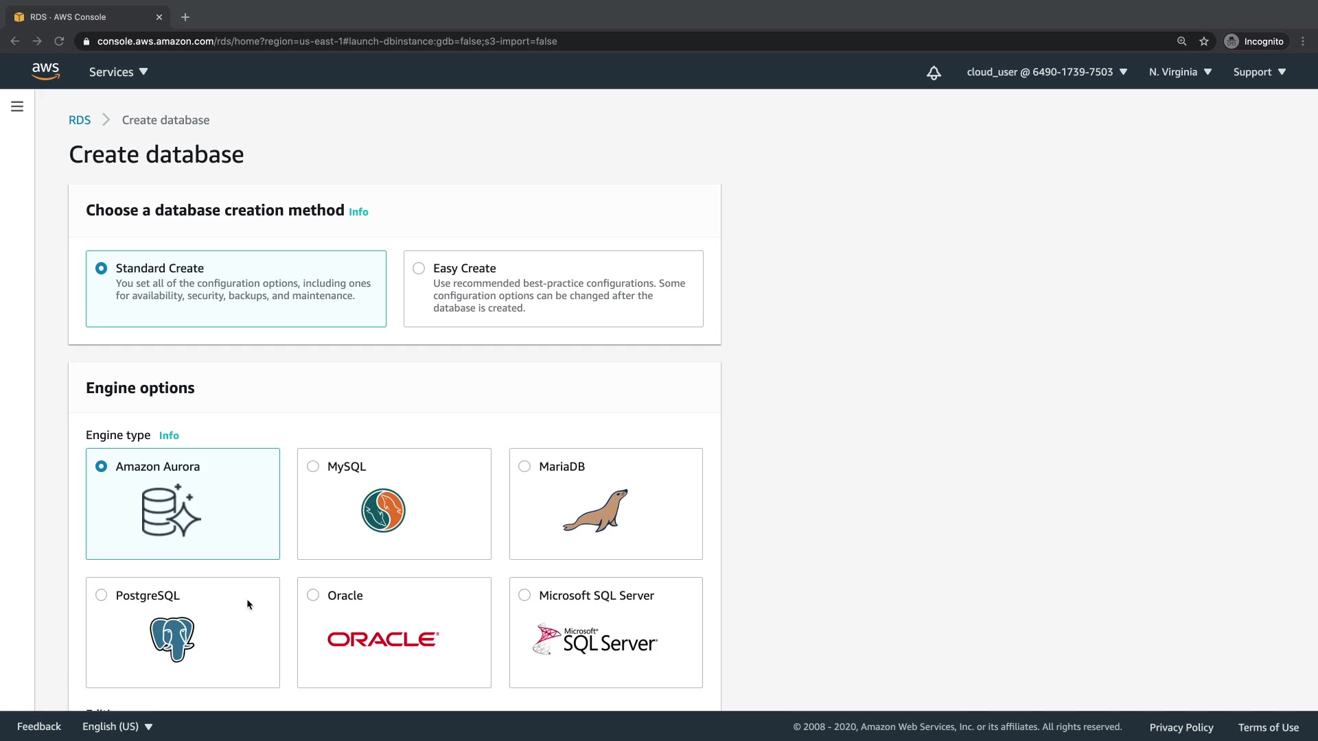
Task: Open the N. Virginia region dropdown
Action: coord(1180,72)
